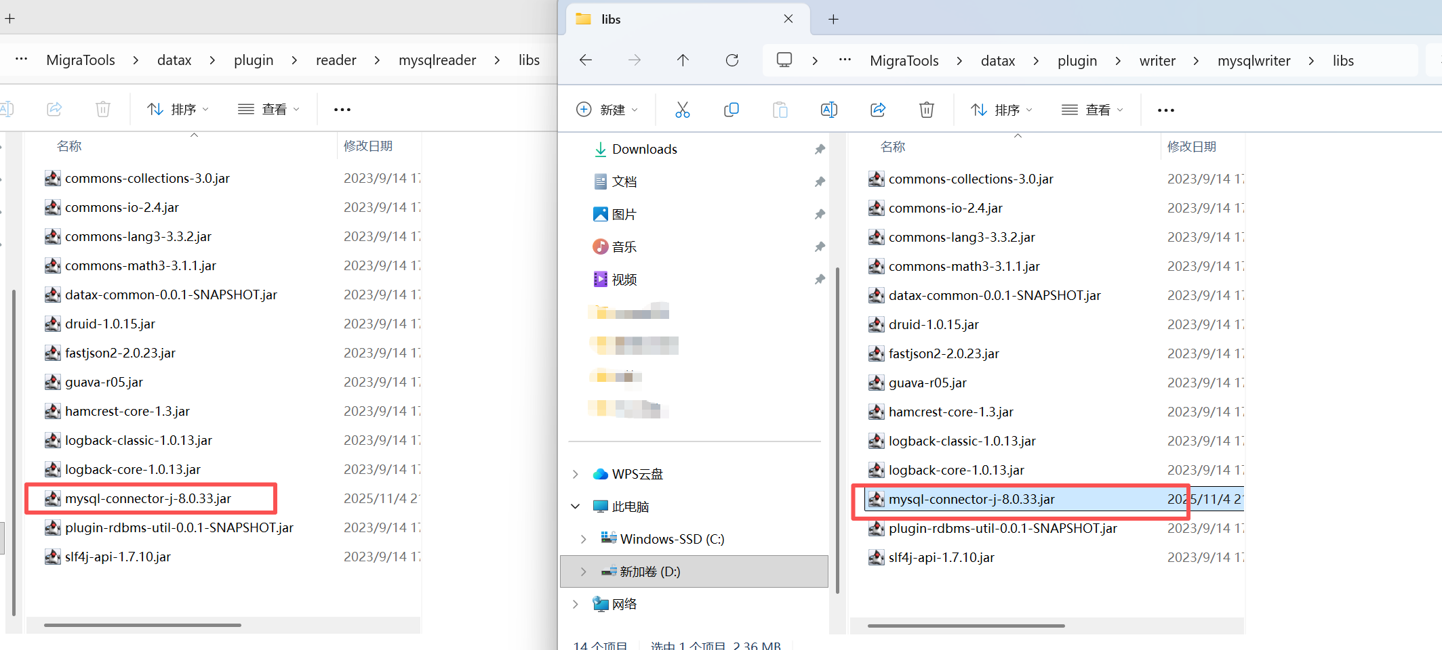1442x650 pixels.
Task: Select mysql-connector-j-8.0.33.jar in left window
Action: coord(148,499)
